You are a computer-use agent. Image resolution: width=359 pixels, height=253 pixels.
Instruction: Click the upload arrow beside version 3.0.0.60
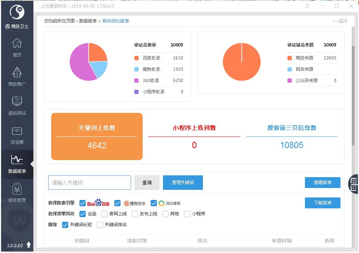(x=29, y=245)
